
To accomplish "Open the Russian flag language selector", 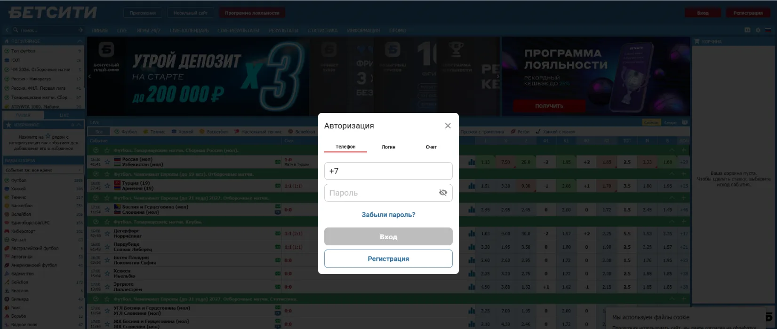I will (768, 30).
